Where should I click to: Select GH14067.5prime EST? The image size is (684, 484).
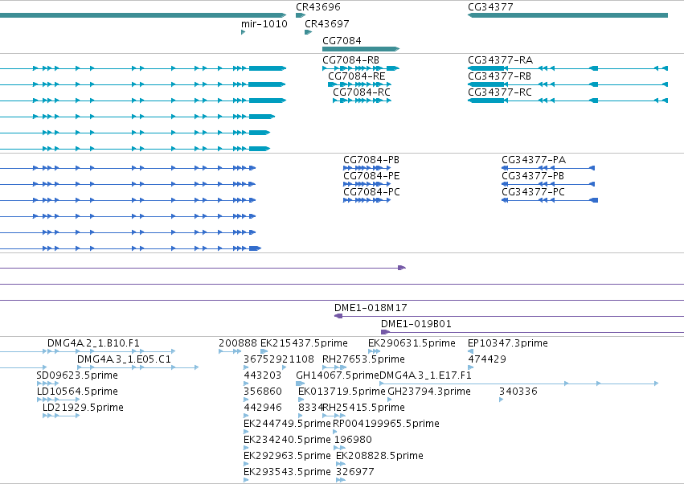(338, 375)
